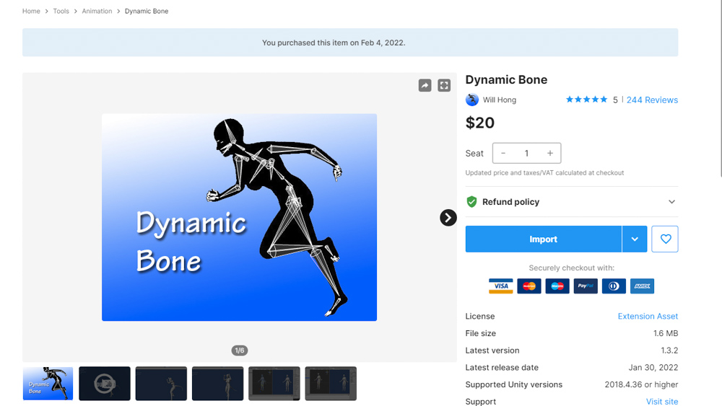Click the Will Hong publisher avatar
The width and height of the screenshot is (722, 406).
(472, 100)
